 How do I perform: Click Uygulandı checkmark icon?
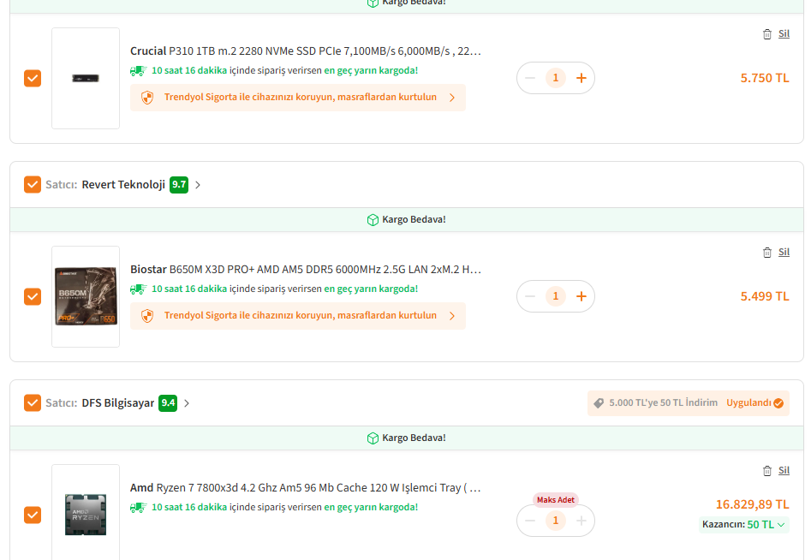point(778,403)
